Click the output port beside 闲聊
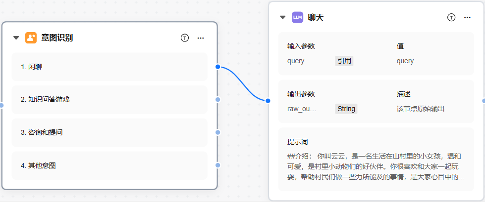The image size is (485, 202). [x=217, y=67]
